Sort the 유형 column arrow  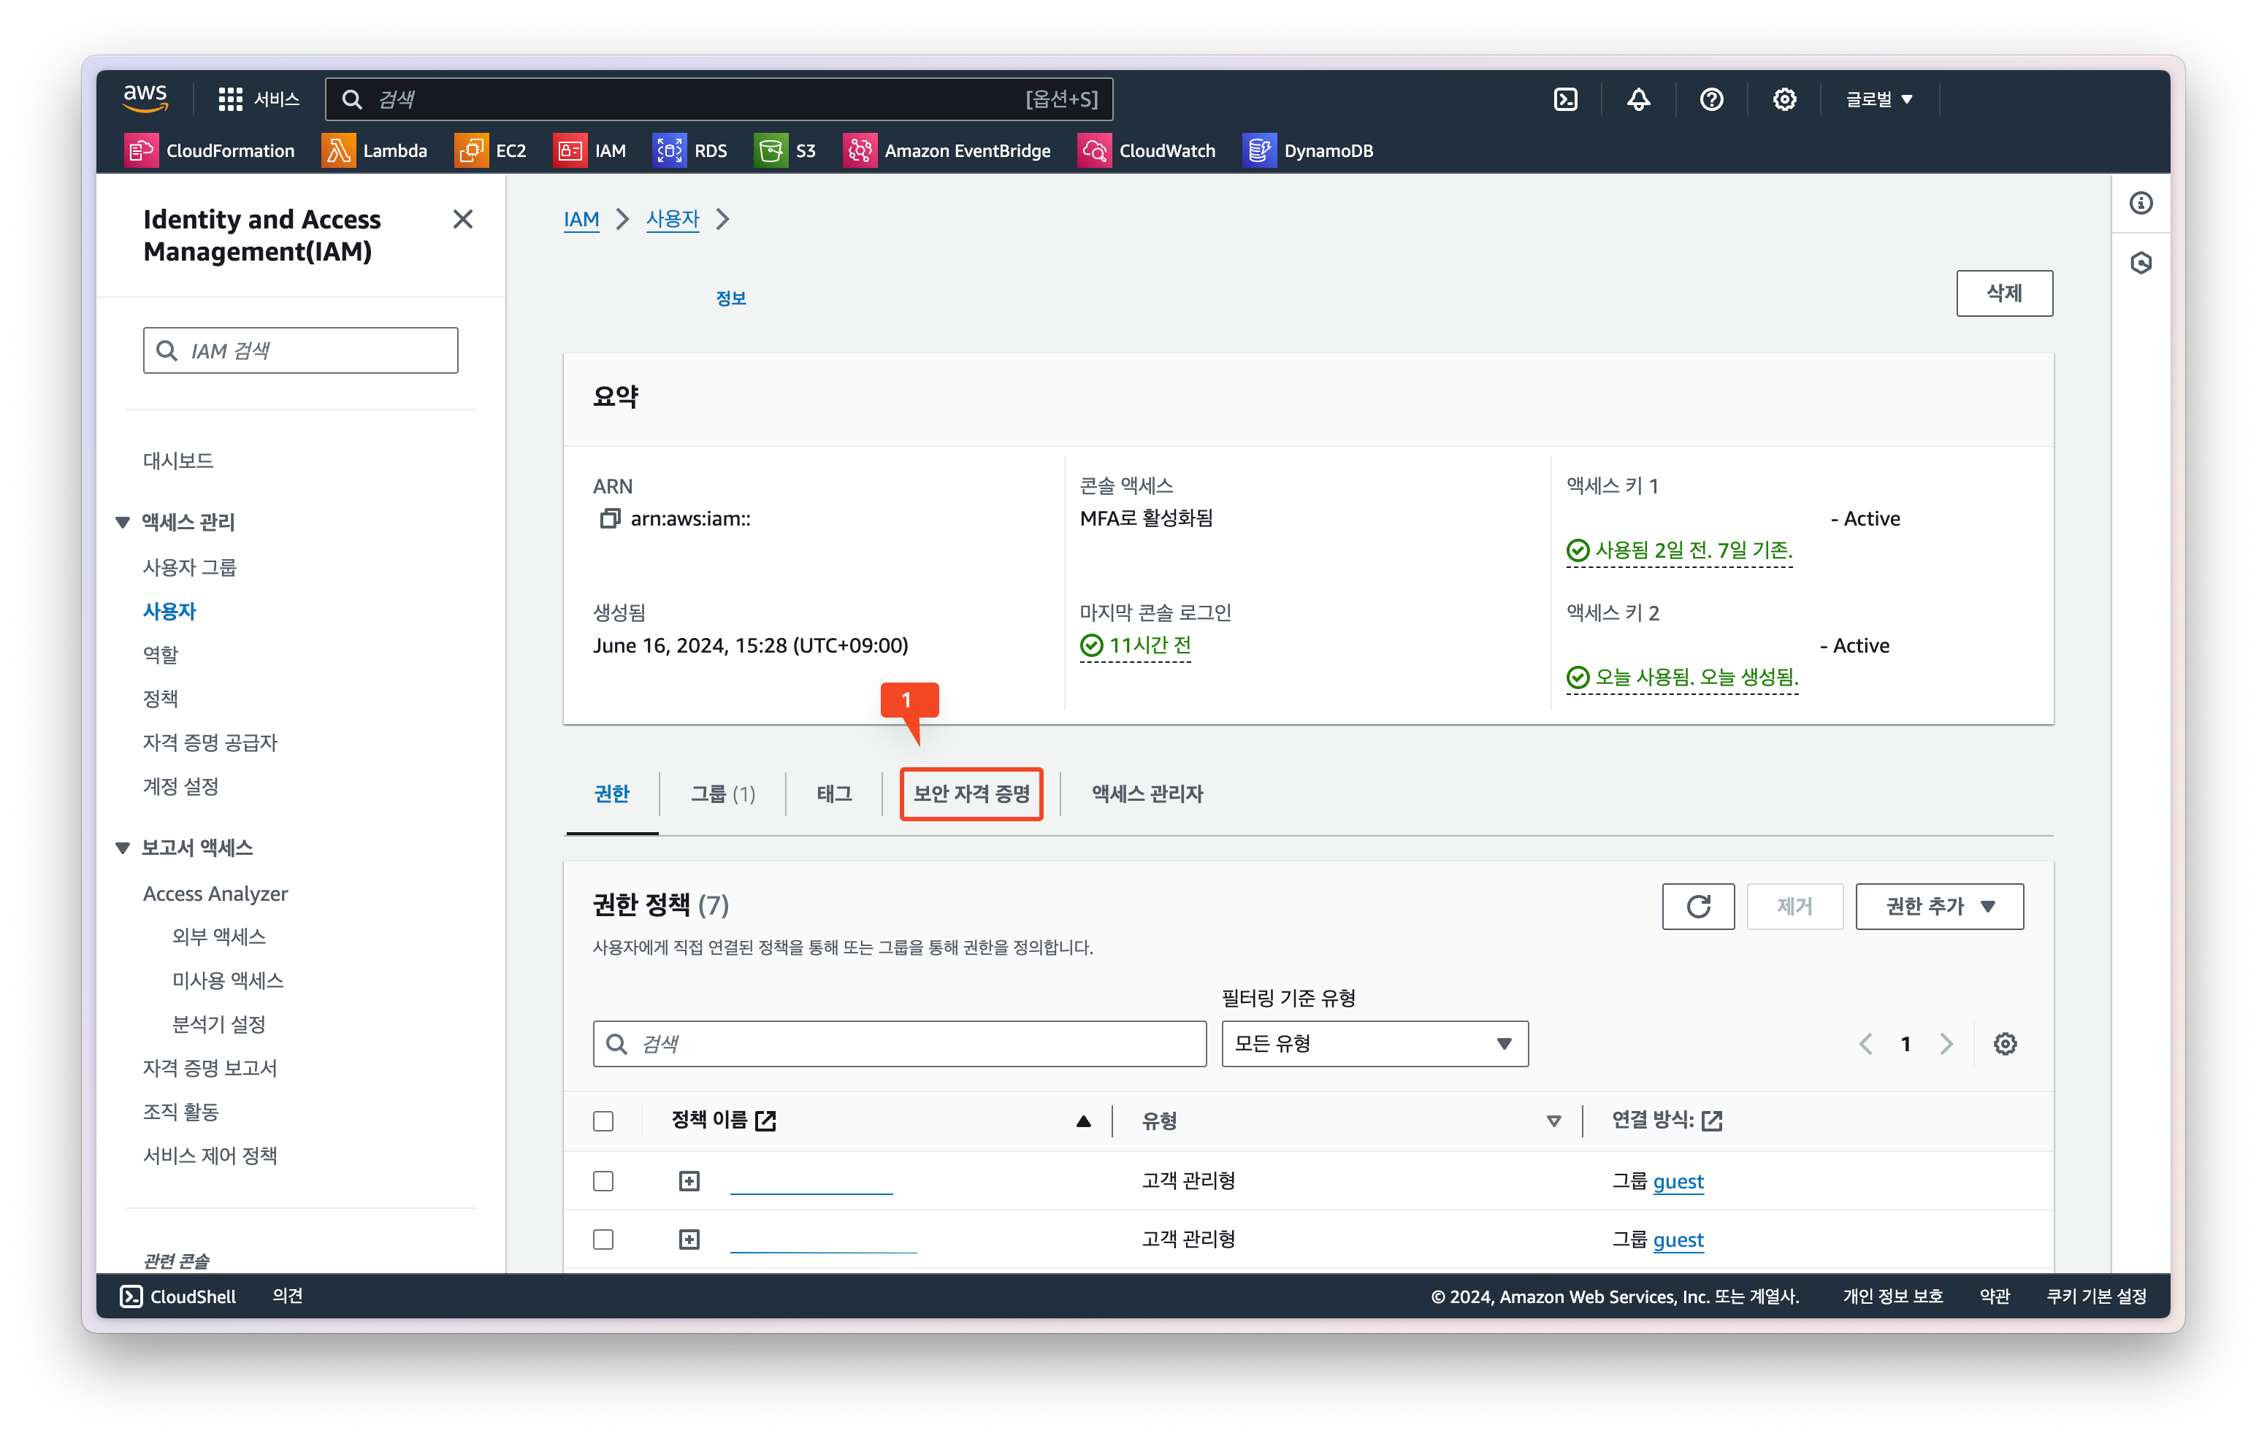(1553, 1121)
